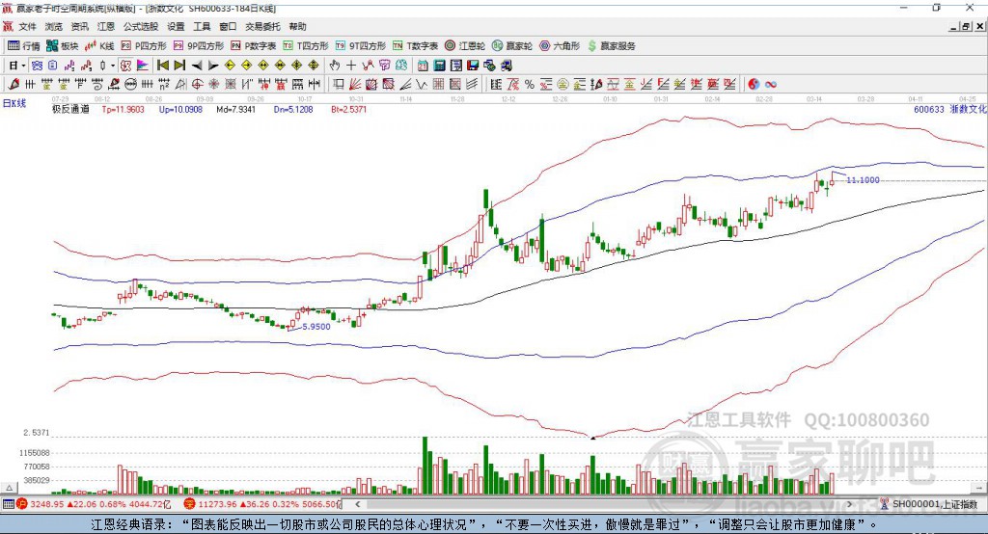Click the red-blue taiji circle icon
The width and height of the screenshot is (988, 534).
(x=754, y=84)
